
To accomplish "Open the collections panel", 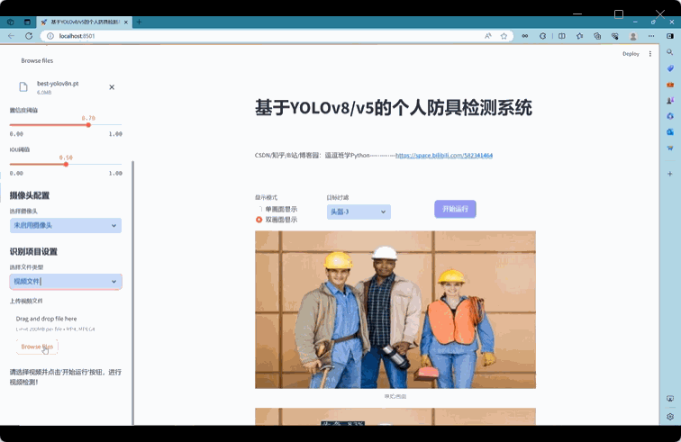I will coord(597,36).
